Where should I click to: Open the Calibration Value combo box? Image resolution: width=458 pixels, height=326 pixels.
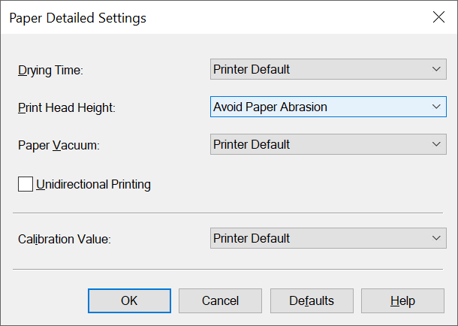319,239
